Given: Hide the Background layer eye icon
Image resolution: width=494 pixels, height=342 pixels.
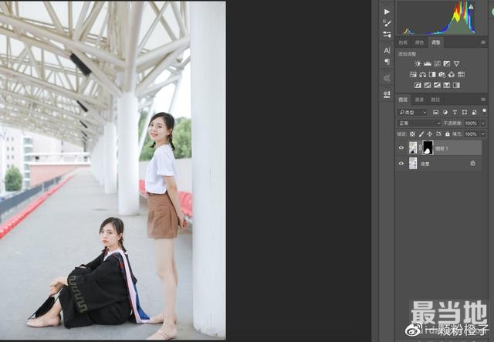Looking at the screenshot, I should click(x=401, y=164).
